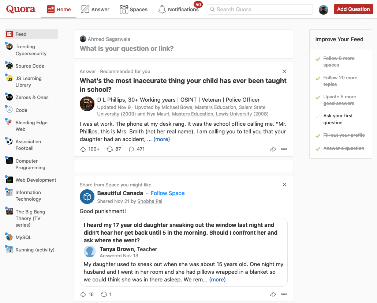This screenshot has height=303, width=377.
Task: Click Information Technology topic icon
Action: pyautogui.click(x=10, y=192)
